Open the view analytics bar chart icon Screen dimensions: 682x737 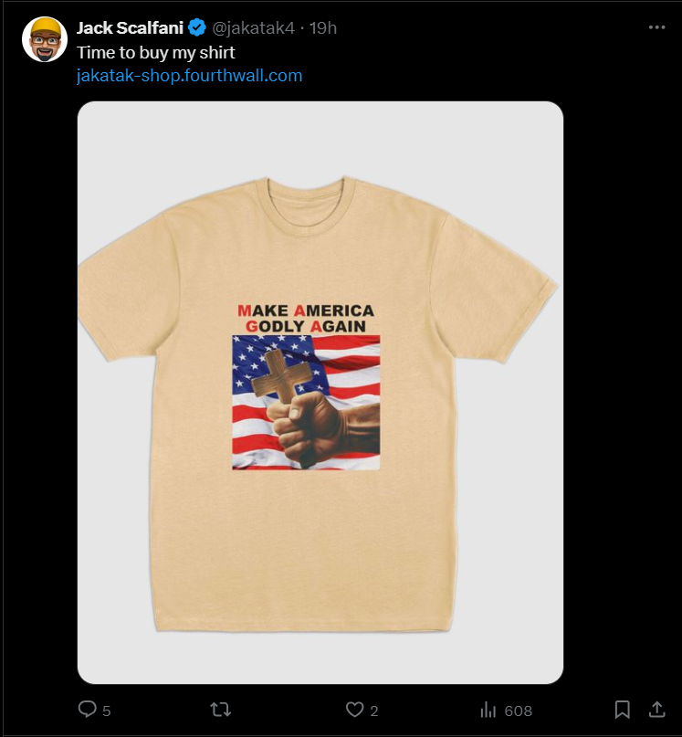coord(488,710)
